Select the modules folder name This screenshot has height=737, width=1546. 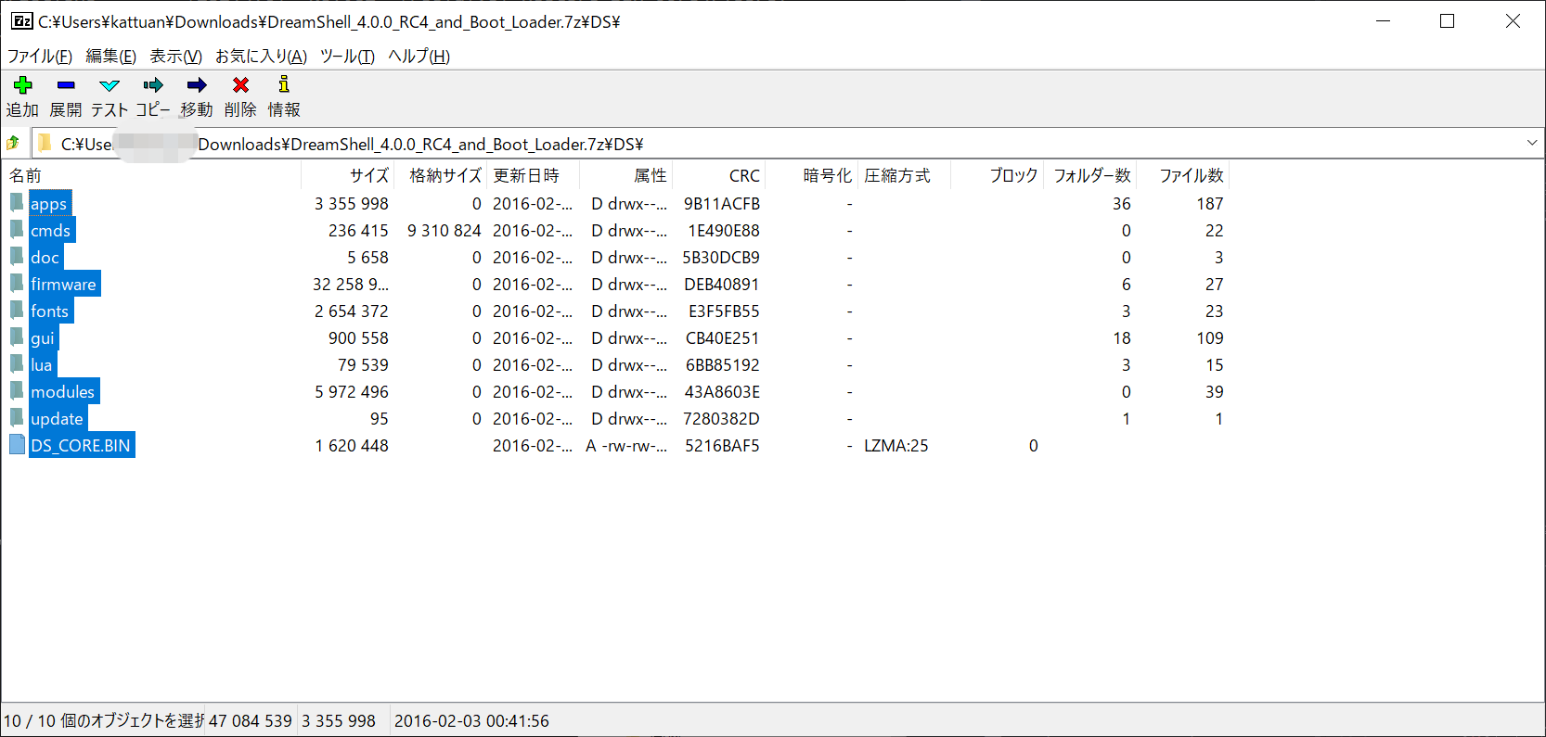click(63, 391)
